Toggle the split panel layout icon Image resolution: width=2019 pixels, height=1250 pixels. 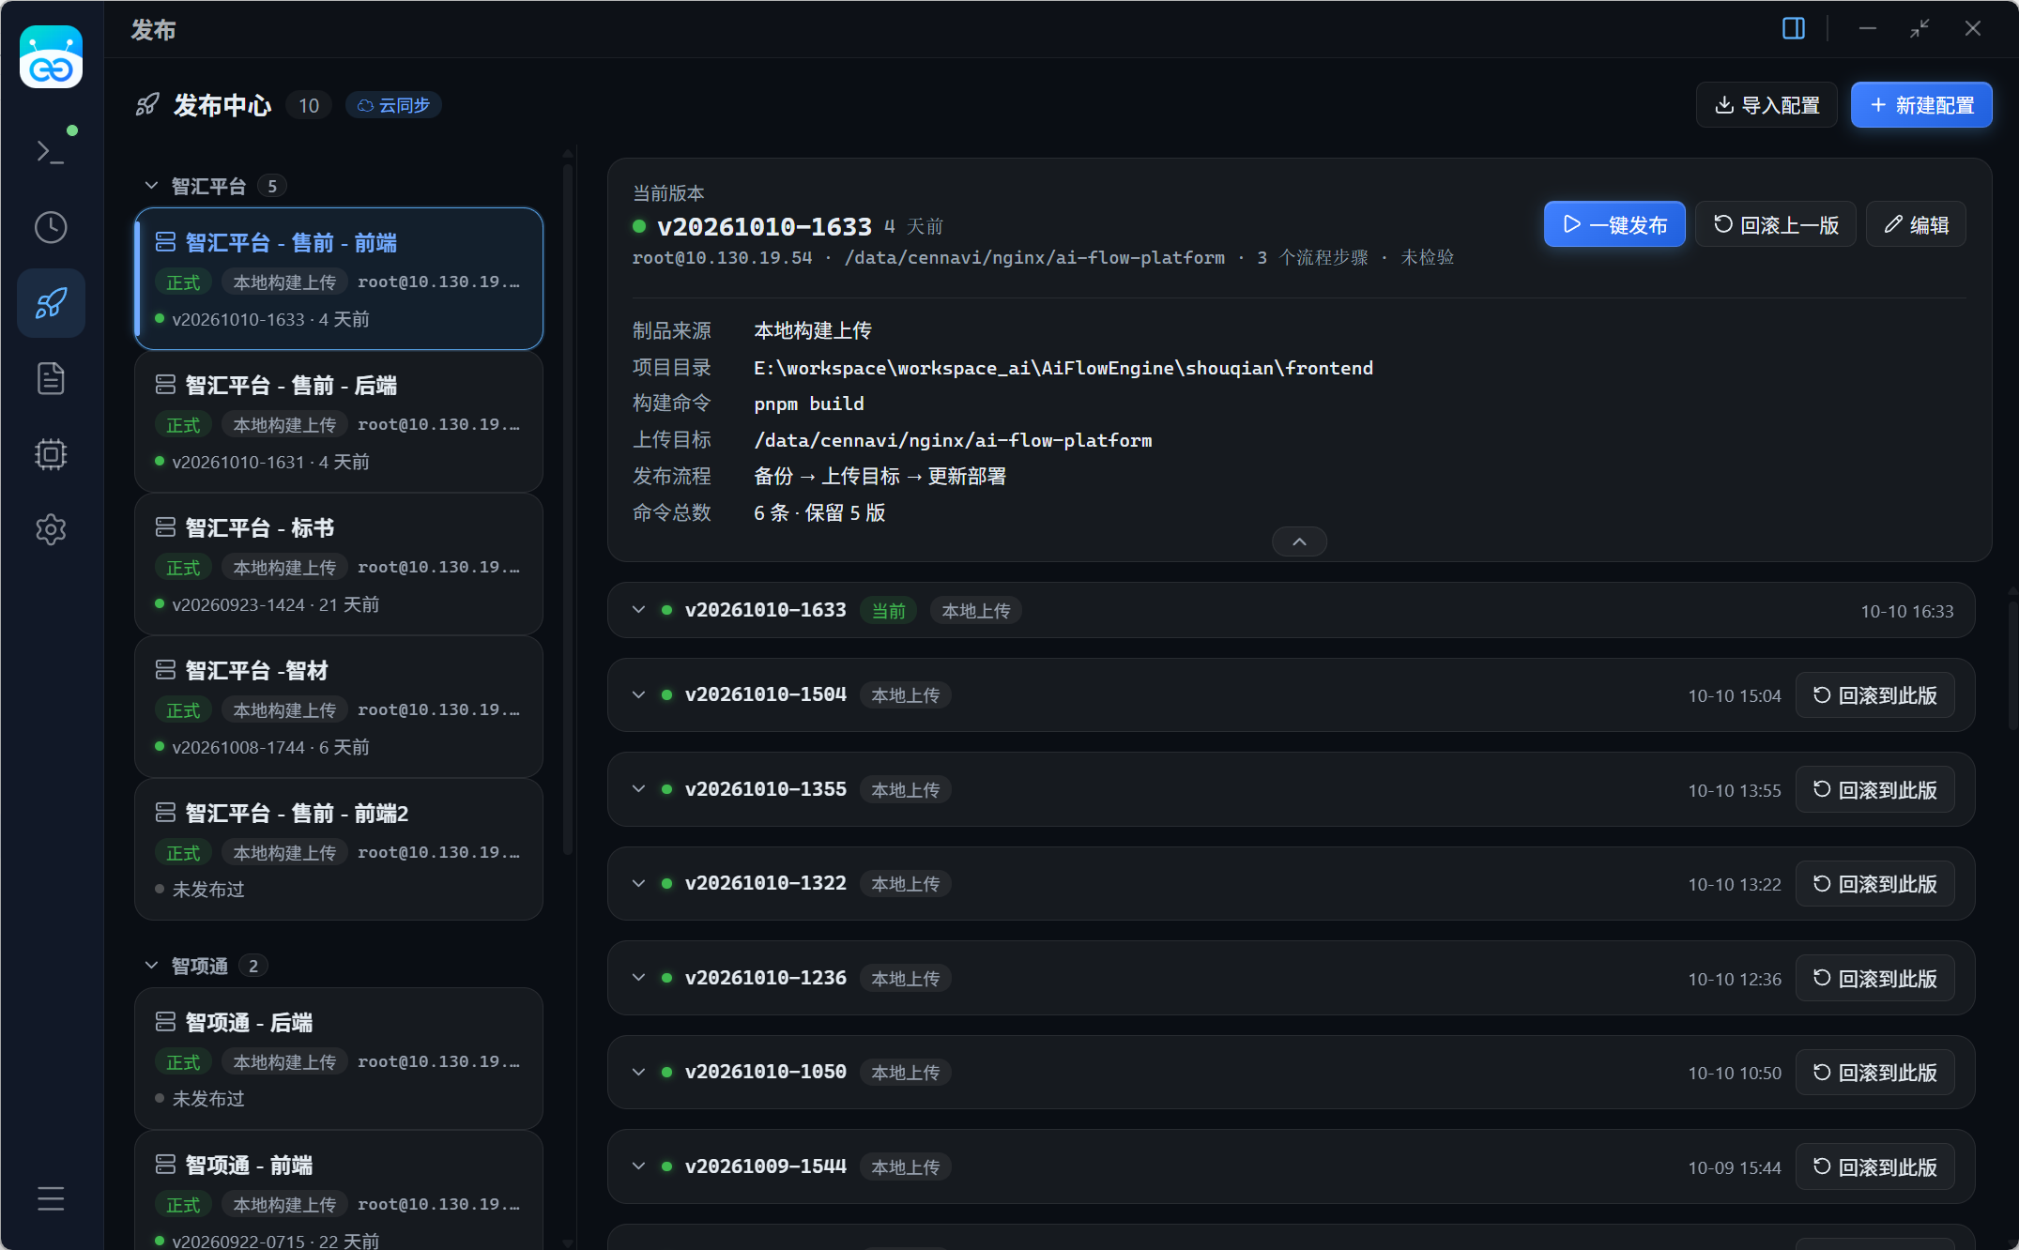(x=1793, y=28)
